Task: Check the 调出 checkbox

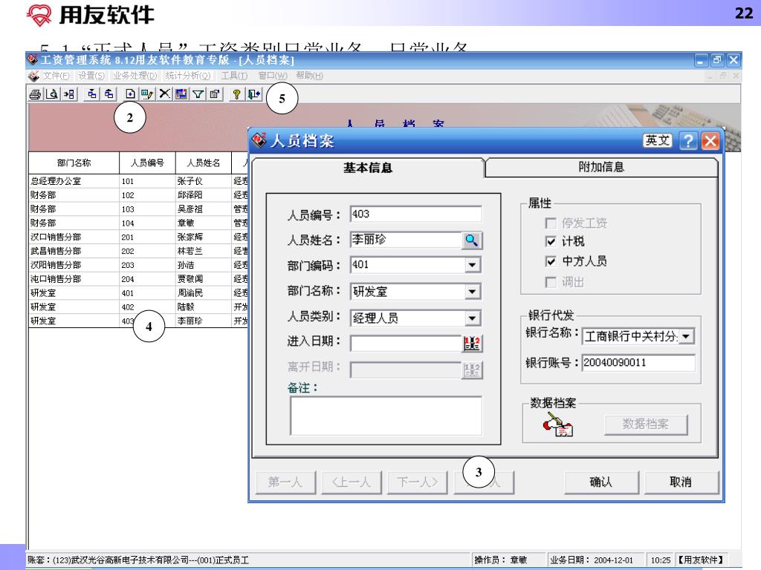Action: coord(551,282)
